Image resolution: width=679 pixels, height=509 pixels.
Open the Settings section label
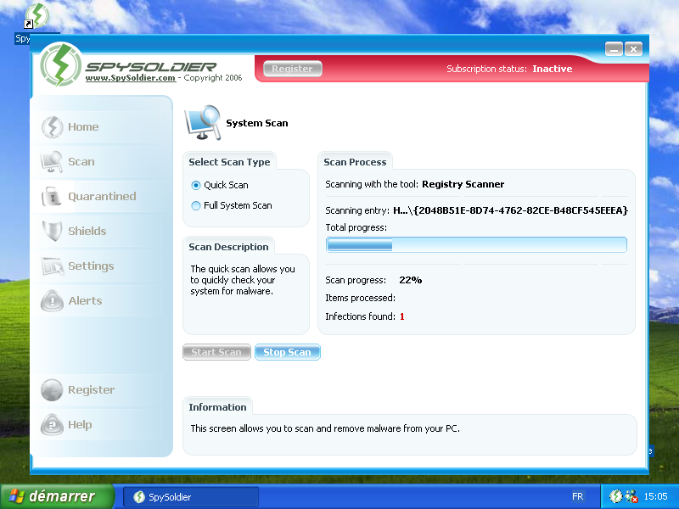pos(91,266)
